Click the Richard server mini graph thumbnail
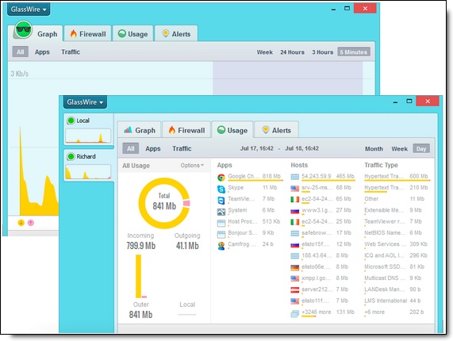453x341 pixels. click(x=88, y=172)
